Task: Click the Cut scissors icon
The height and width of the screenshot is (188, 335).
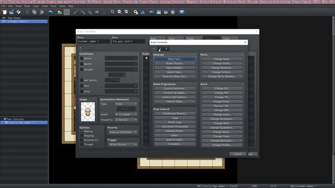Action: (27, 12)
